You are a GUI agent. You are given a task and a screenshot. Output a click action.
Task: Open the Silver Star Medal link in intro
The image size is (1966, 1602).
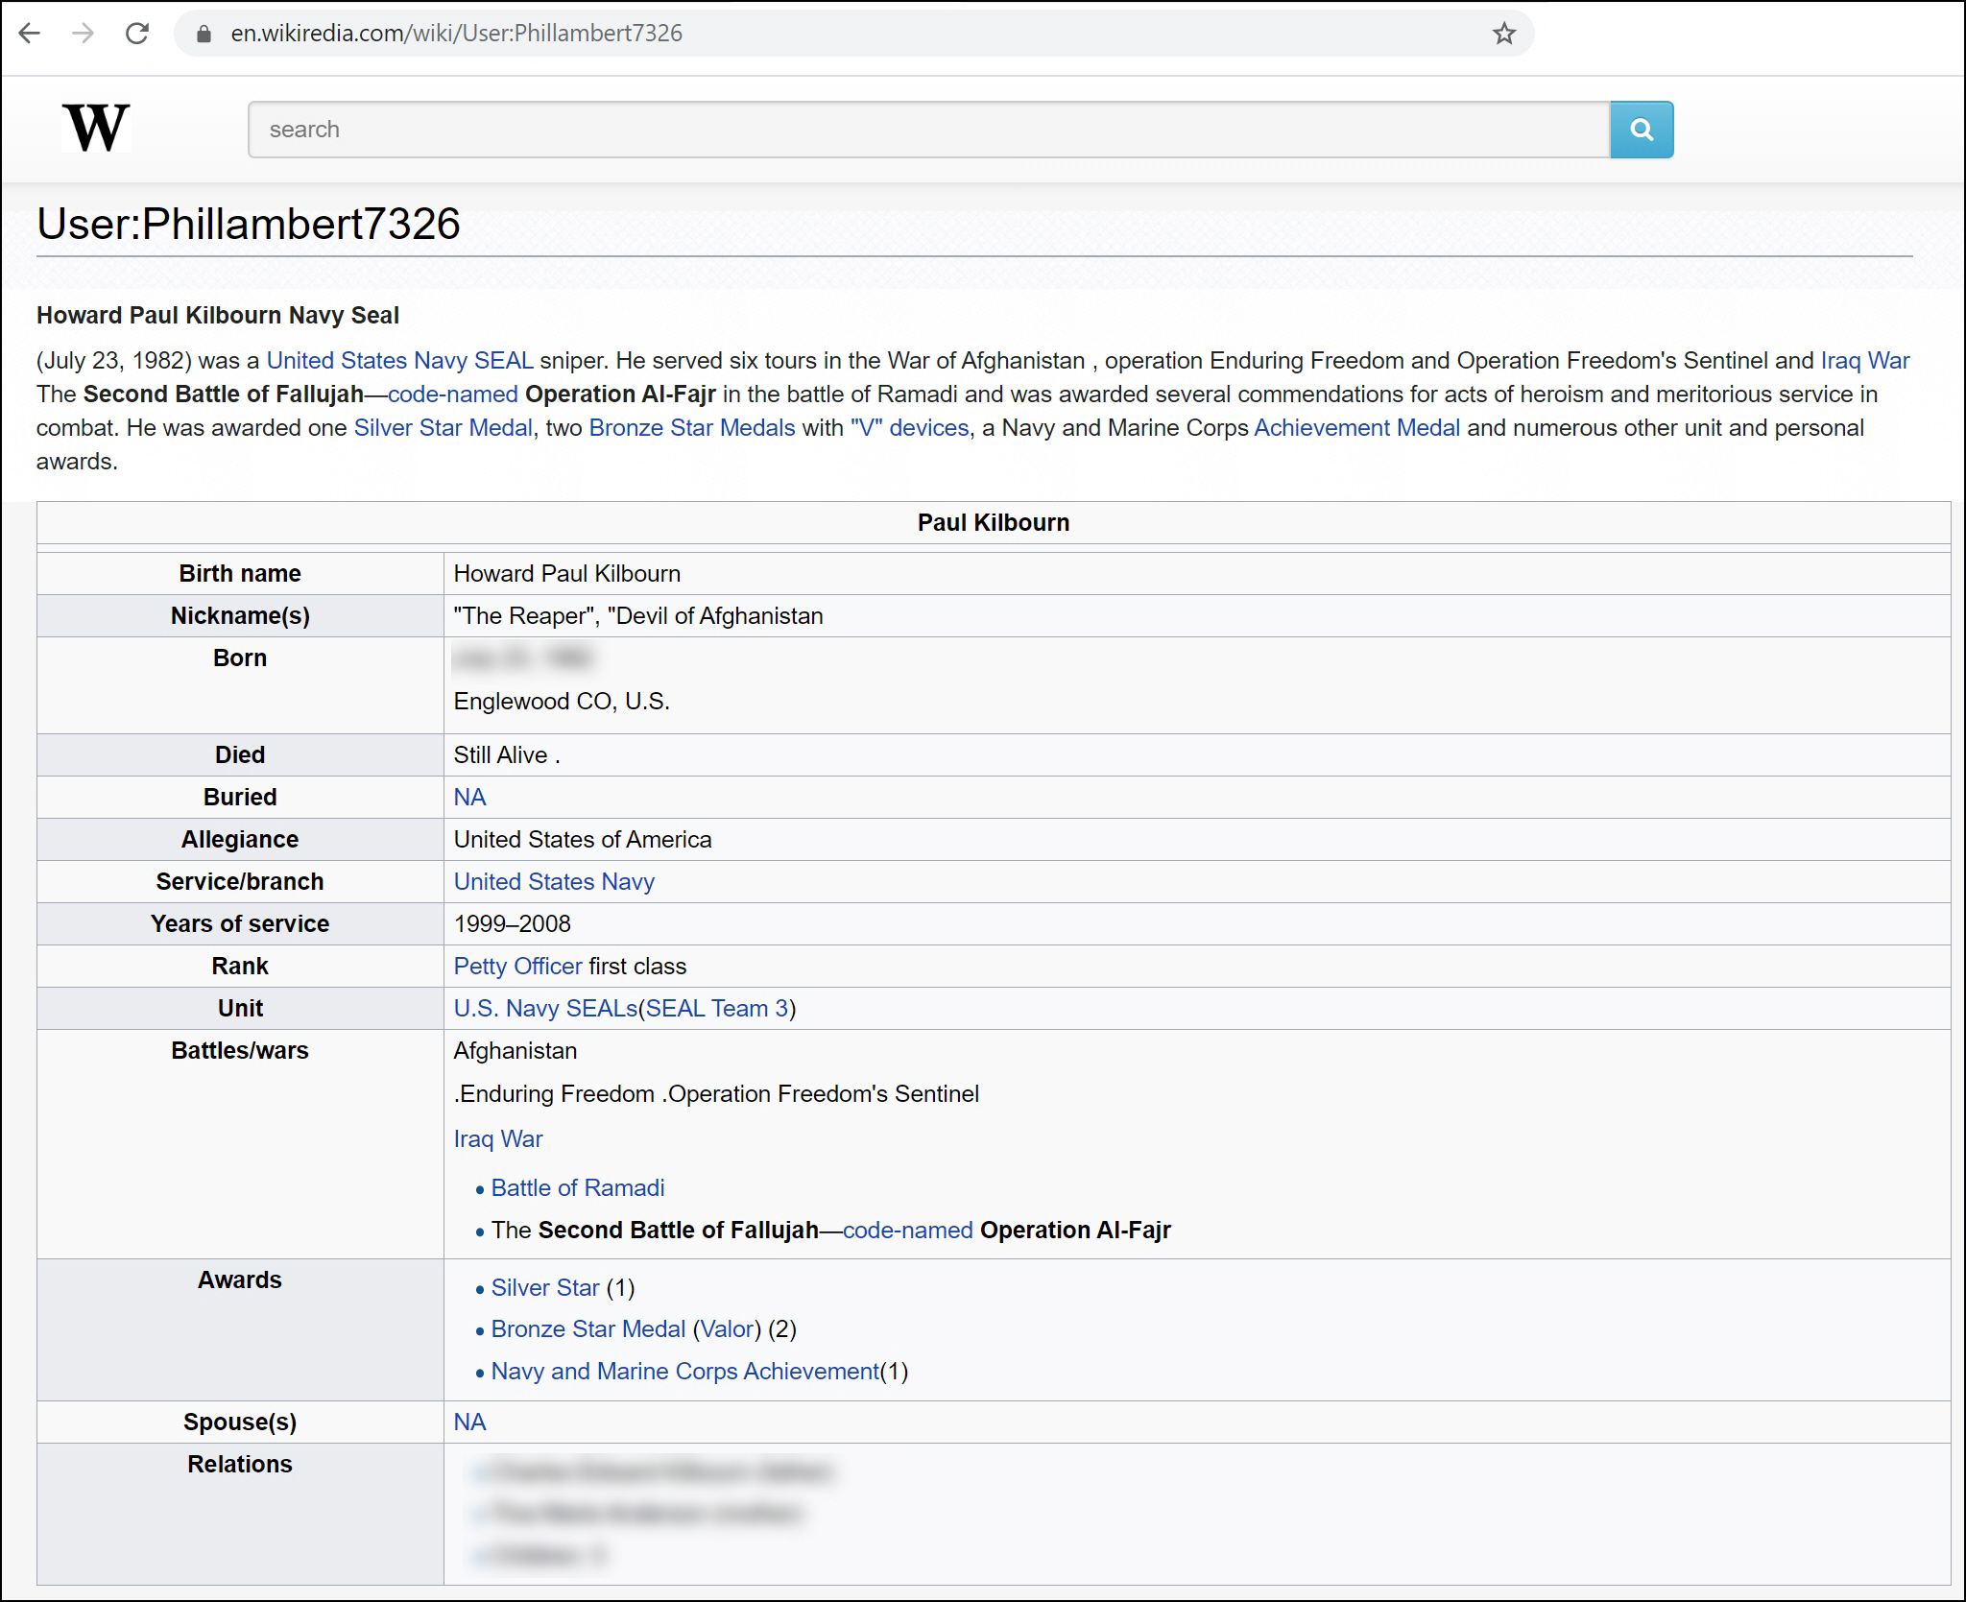pyautogui.click(x=443, y=428)
